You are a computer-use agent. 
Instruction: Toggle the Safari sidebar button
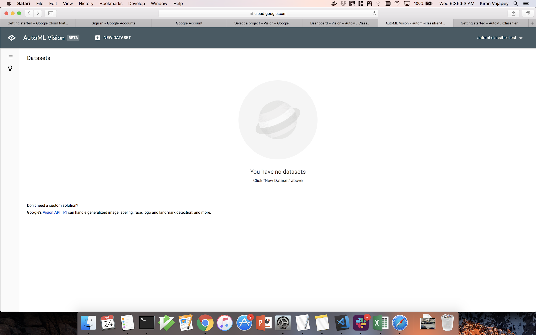(x=51, y=13)
